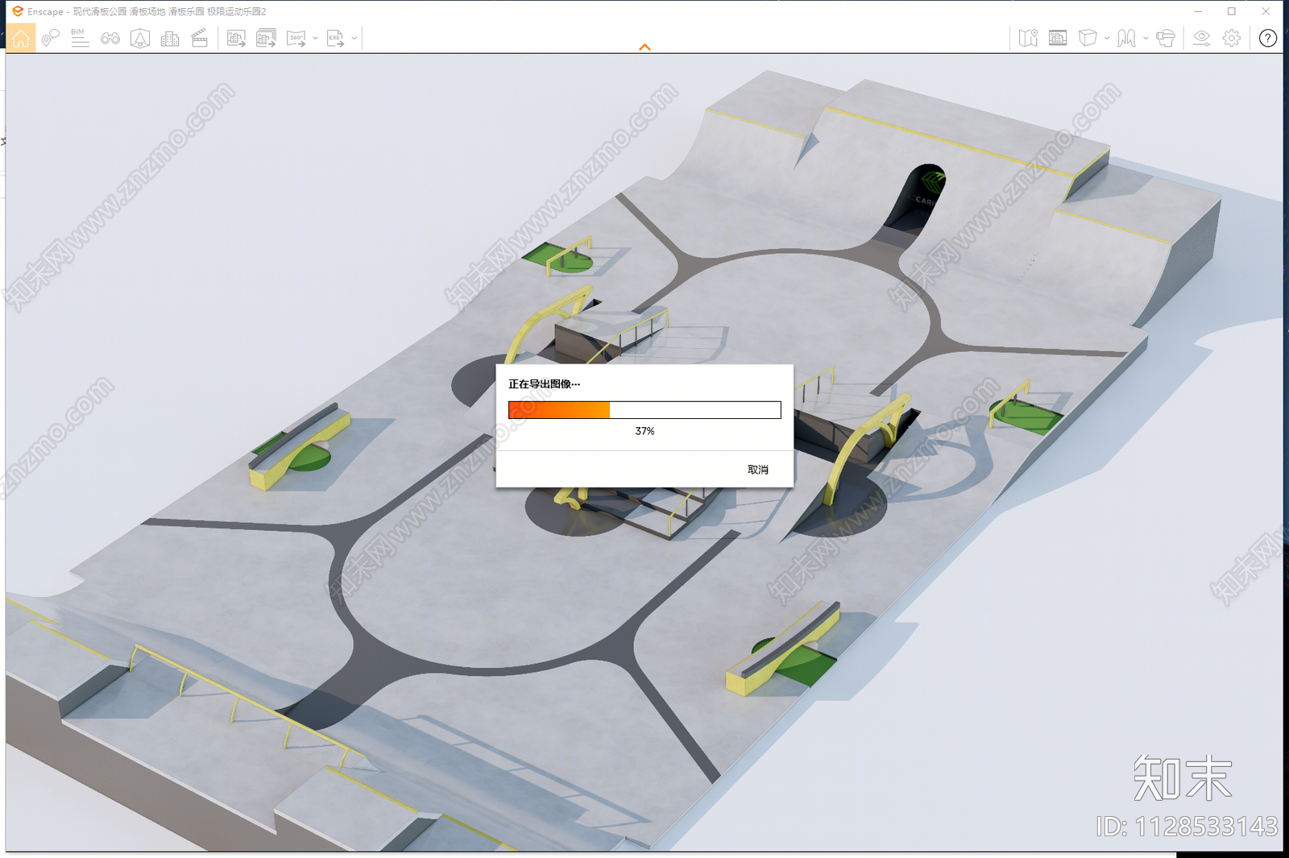Open the view management binoculars icon

click(x=110, y=38)
